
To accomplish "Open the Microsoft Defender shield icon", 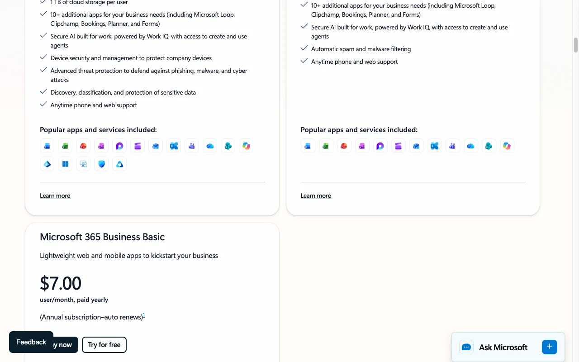I will [101, 164].
